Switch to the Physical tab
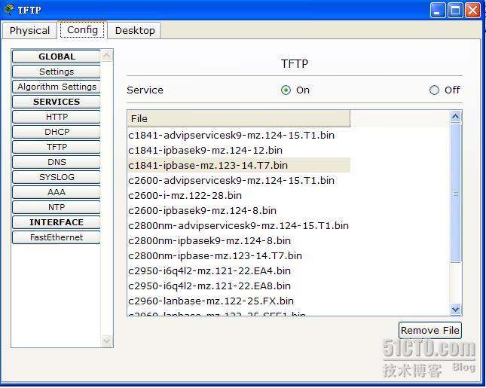 (29, 30)
